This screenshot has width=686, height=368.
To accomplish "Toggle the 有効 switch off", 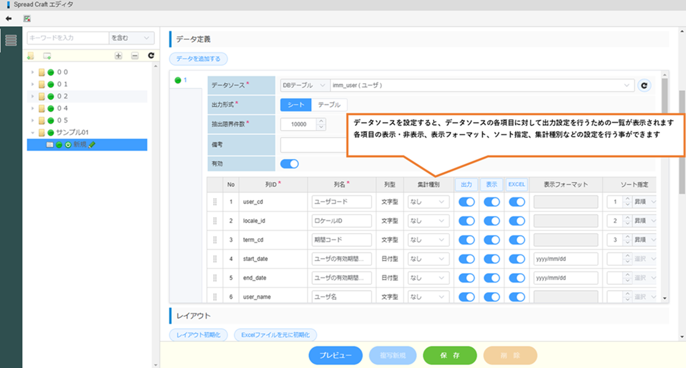I will (289, 164).
